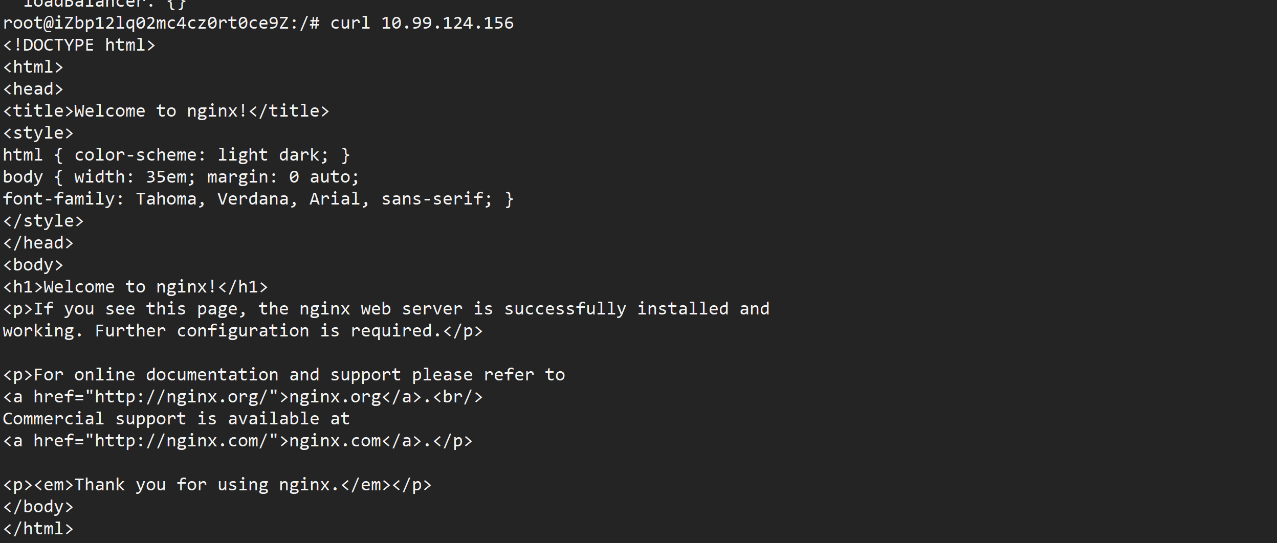Click the opening style tag
Screen dimensions: 1277x543
[x=38, y=133]
